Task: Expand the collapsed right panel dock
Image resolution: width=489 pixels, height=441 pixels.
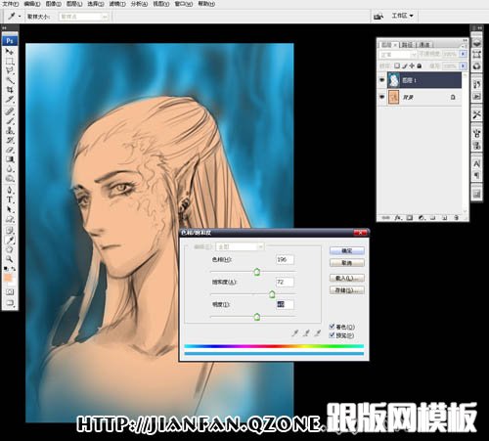Action: tap(479, 28)
